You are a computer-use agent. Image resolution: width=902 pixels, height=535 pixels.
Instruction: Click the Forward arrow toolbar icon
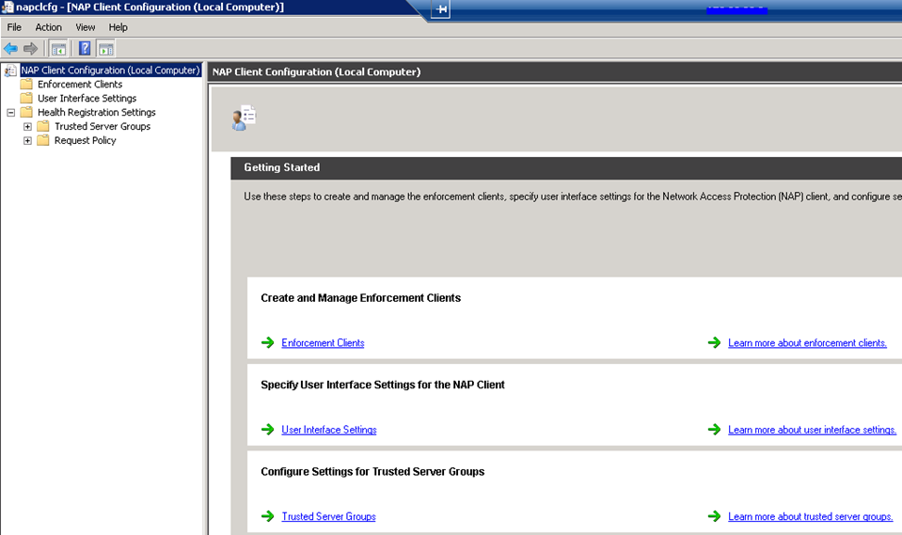(x=30, y=49)
